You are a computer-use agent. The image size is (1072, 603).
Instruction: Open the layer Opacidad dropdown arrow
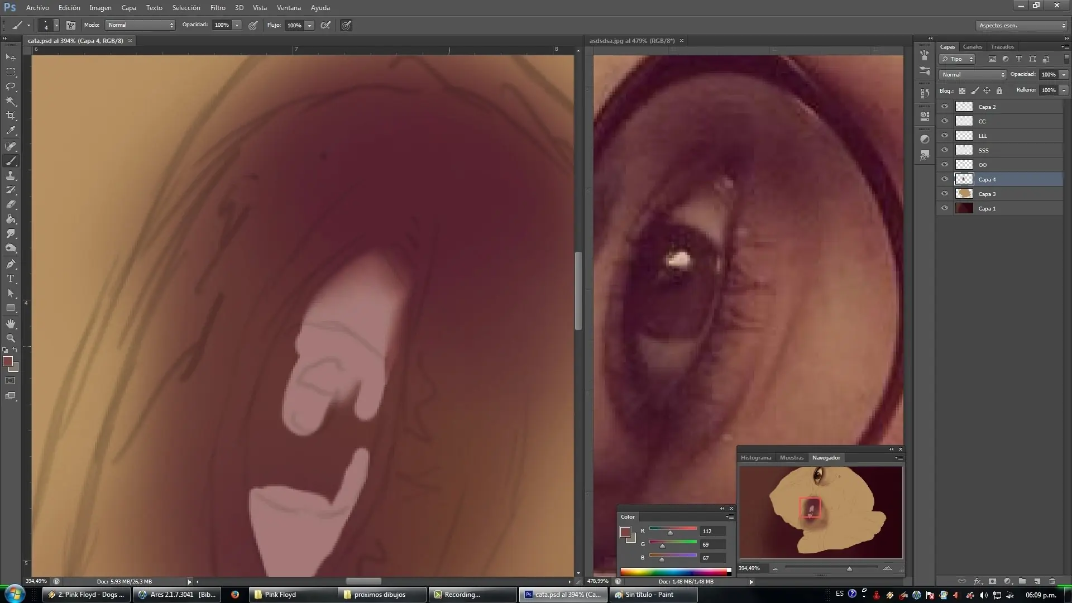pyautogui.click(x=1064, y=74)
